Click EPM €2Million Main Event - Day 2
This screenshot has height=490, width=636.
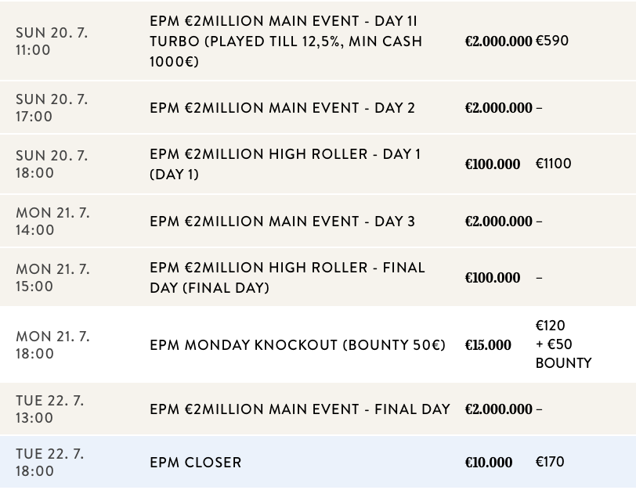[x=282, y=108]
